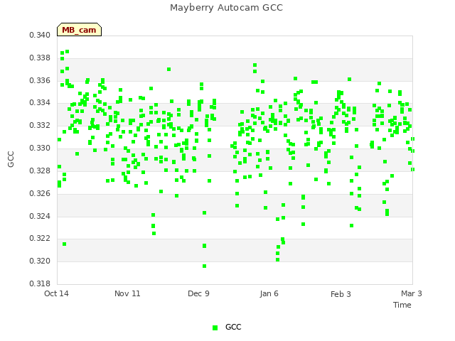
Task: Click the Jan 6 x-axis label
Action: coord(269,293)
